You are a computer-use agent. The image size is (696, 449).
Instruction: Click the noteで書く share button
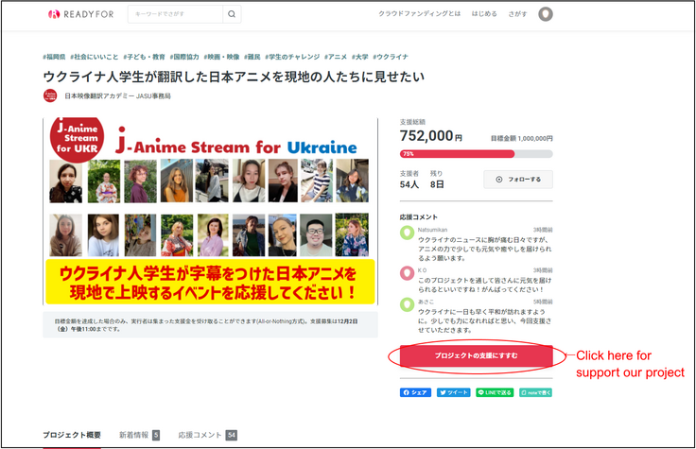pos(536,391)
